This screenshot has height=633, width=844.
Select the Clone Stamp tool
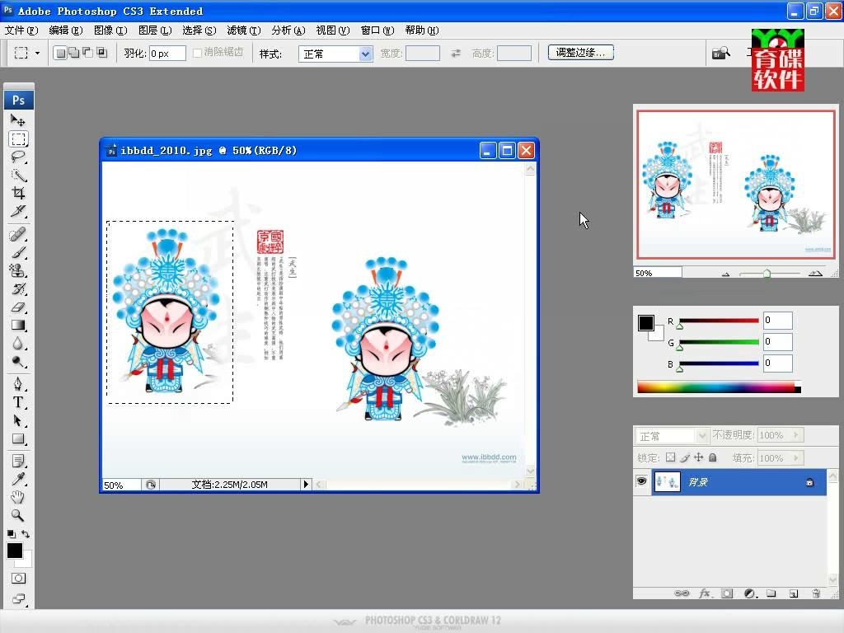pos(18,270)
